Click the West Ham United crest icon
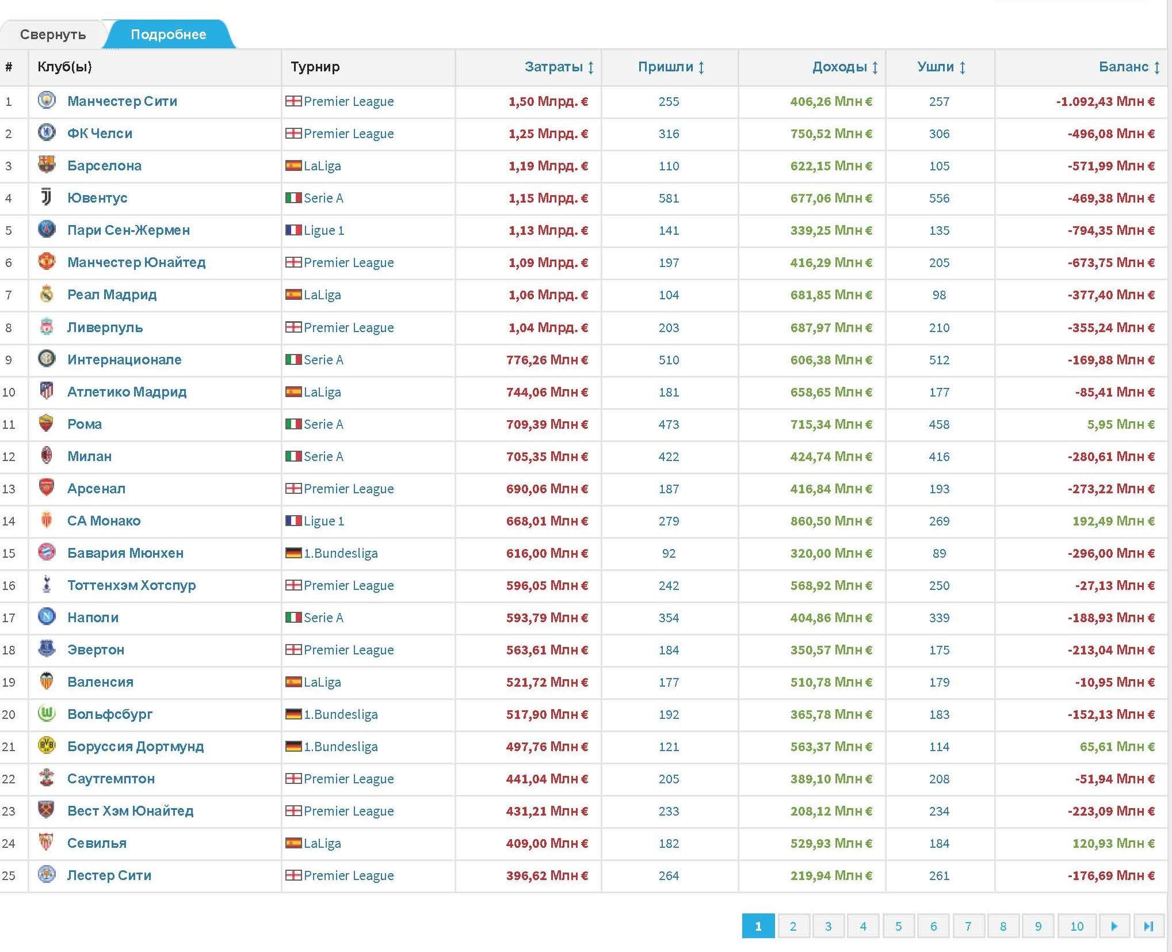The height and width of the screenshot is (952, 1172). tap(47, 810)
